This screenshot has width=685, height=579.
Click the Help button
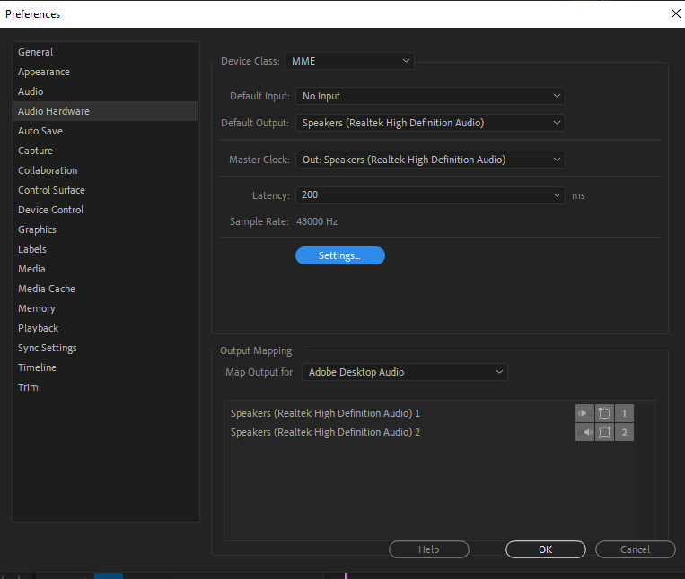click(x=428, y=549)
